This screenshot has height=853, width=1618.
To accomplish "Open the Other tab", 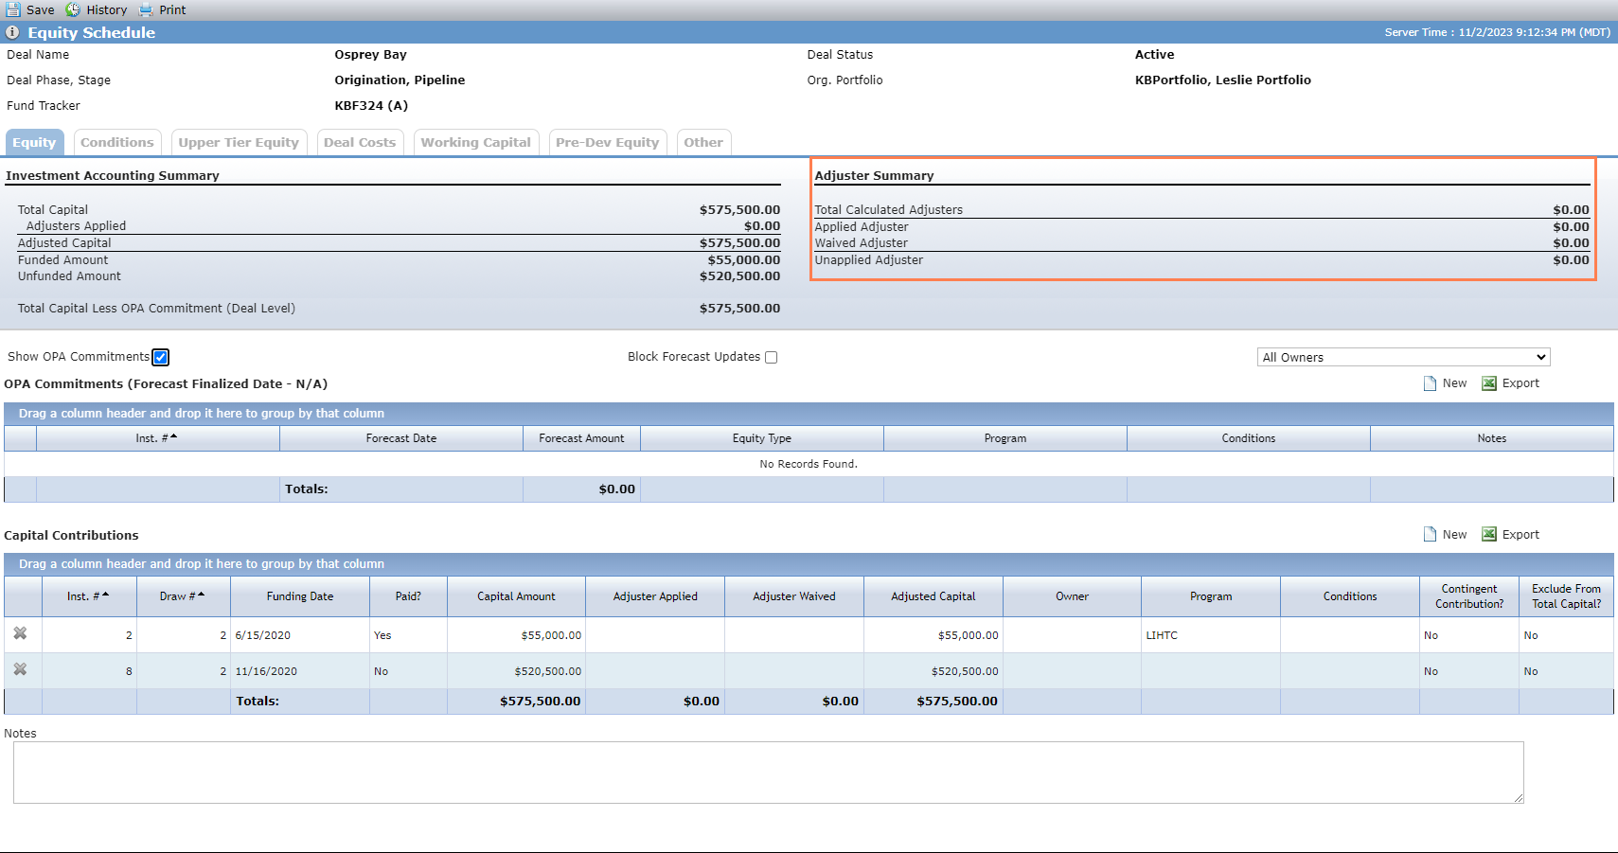I will [703, 142].
